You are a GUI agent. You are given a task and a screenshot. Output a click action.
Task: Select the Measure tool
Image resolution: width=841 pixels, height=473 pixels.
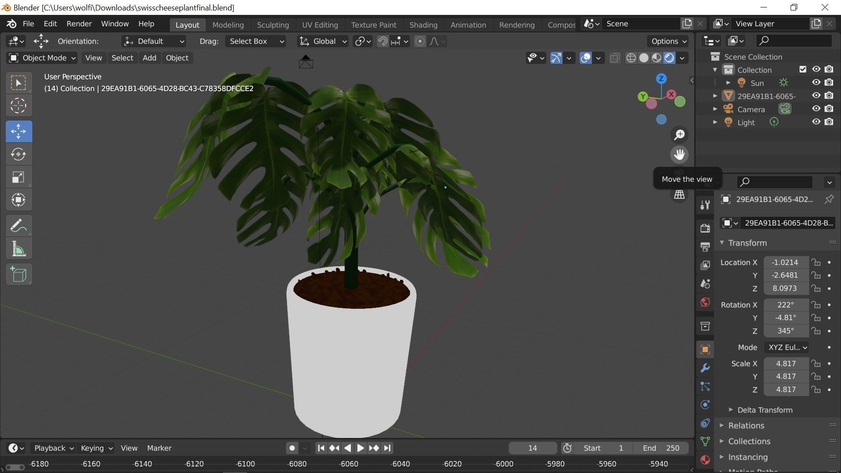(18, 249)
